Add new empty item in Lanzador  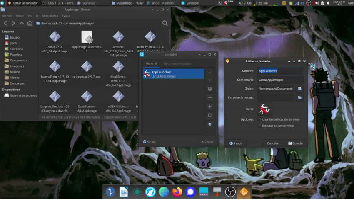tap(210, 115)
